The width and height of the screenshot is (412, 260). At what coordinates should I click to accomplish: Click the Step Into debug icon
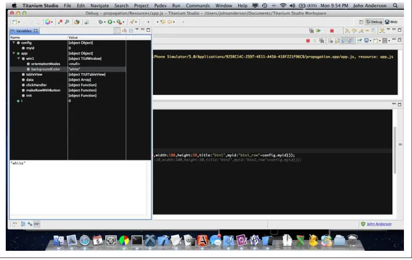coord(347,30)
